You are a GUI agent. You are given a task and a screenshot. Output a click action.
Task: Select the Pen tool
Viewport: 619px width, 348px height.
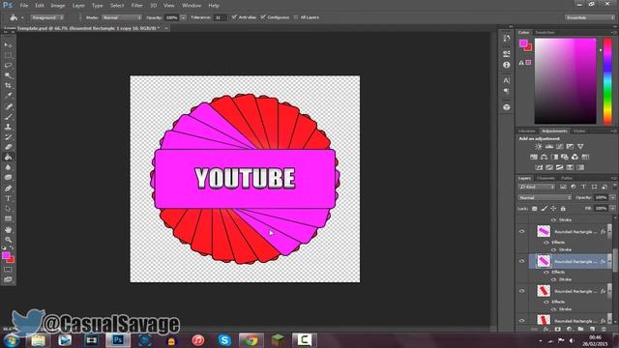pos(8,188)
